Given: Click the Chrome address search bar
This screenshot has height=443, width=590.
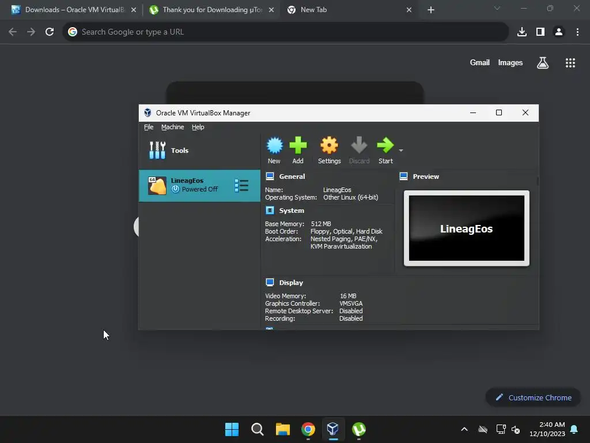Looking at the screenshot, I should pos(286,32).
